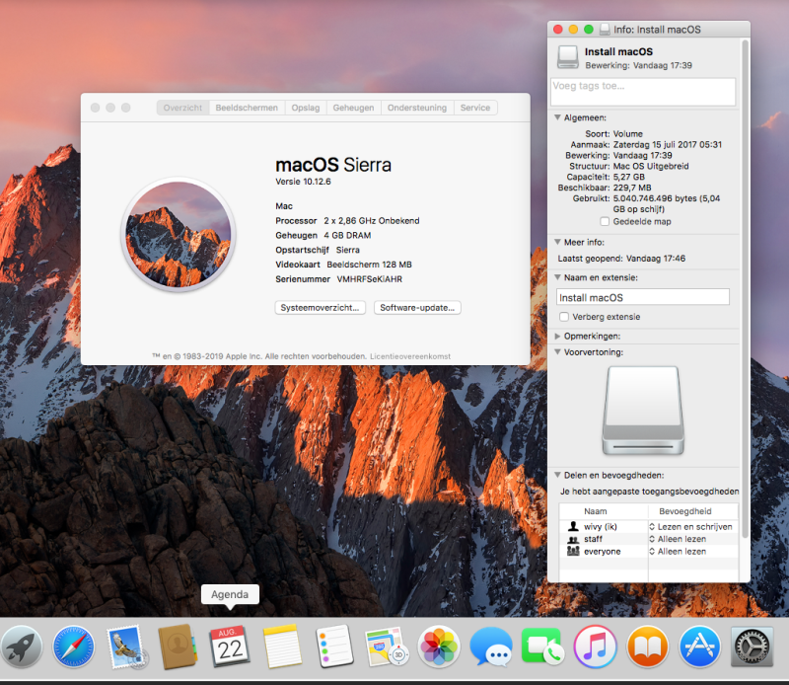Click the Systeemoverzicht... button
The height and width of the screenshot is (685, 789).
[320, 308]
